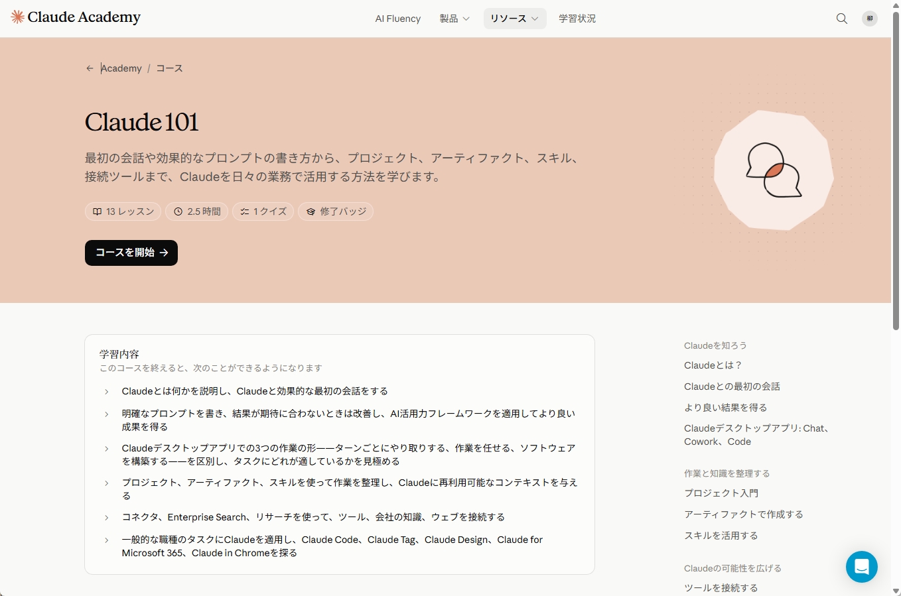Open the スキルを活用する lesson link

[x=721, y=536]
